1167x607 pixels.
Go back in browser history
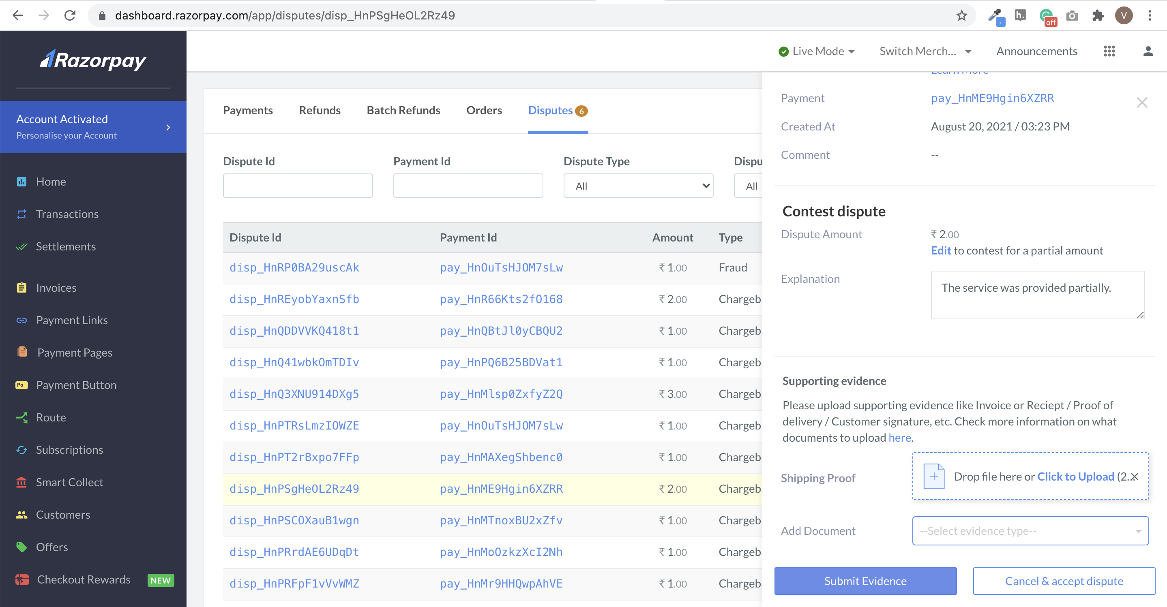click(x=18, y=16)
